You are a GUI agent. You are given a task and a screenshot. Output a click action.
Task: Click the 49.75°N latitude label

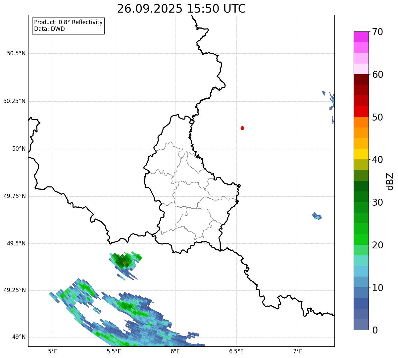point(15,196)
